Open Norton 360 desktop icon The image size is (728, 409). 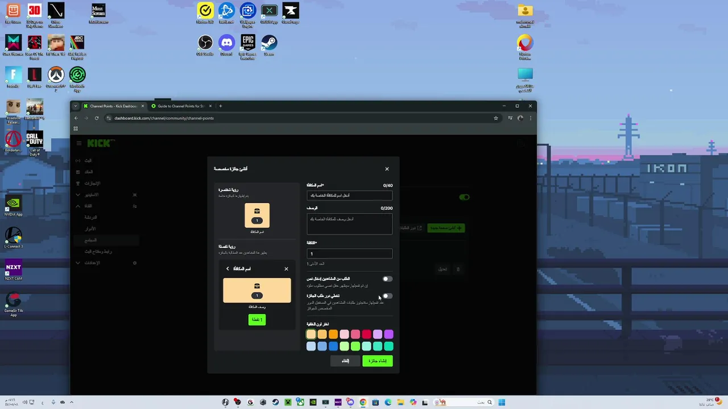pos(205,14)
